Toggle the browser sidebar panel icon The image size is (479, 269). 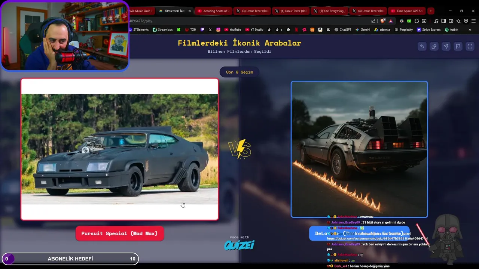pos(443,21)
